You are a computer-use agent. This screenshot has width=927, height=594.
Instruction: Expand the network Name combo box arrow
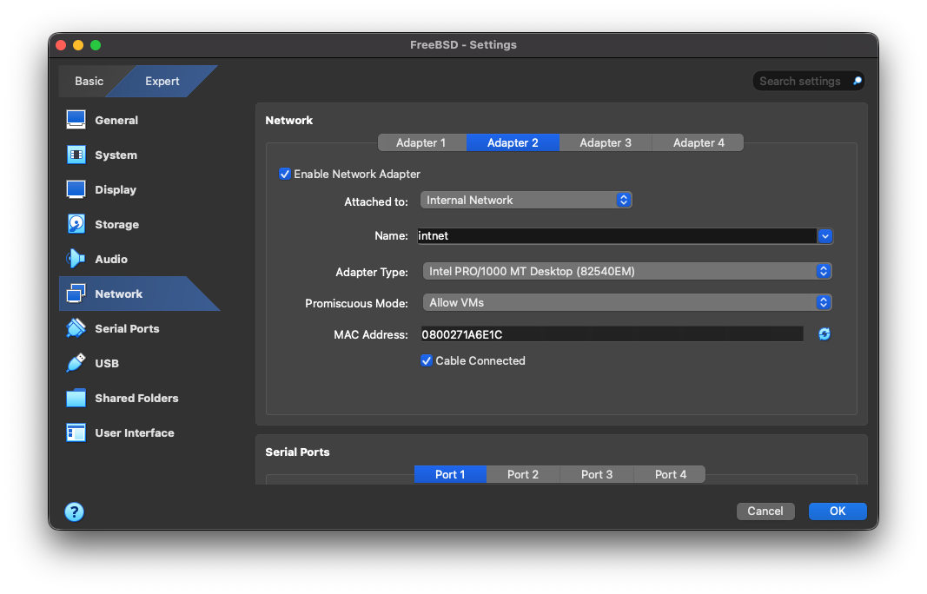click(x=825, y=236)
